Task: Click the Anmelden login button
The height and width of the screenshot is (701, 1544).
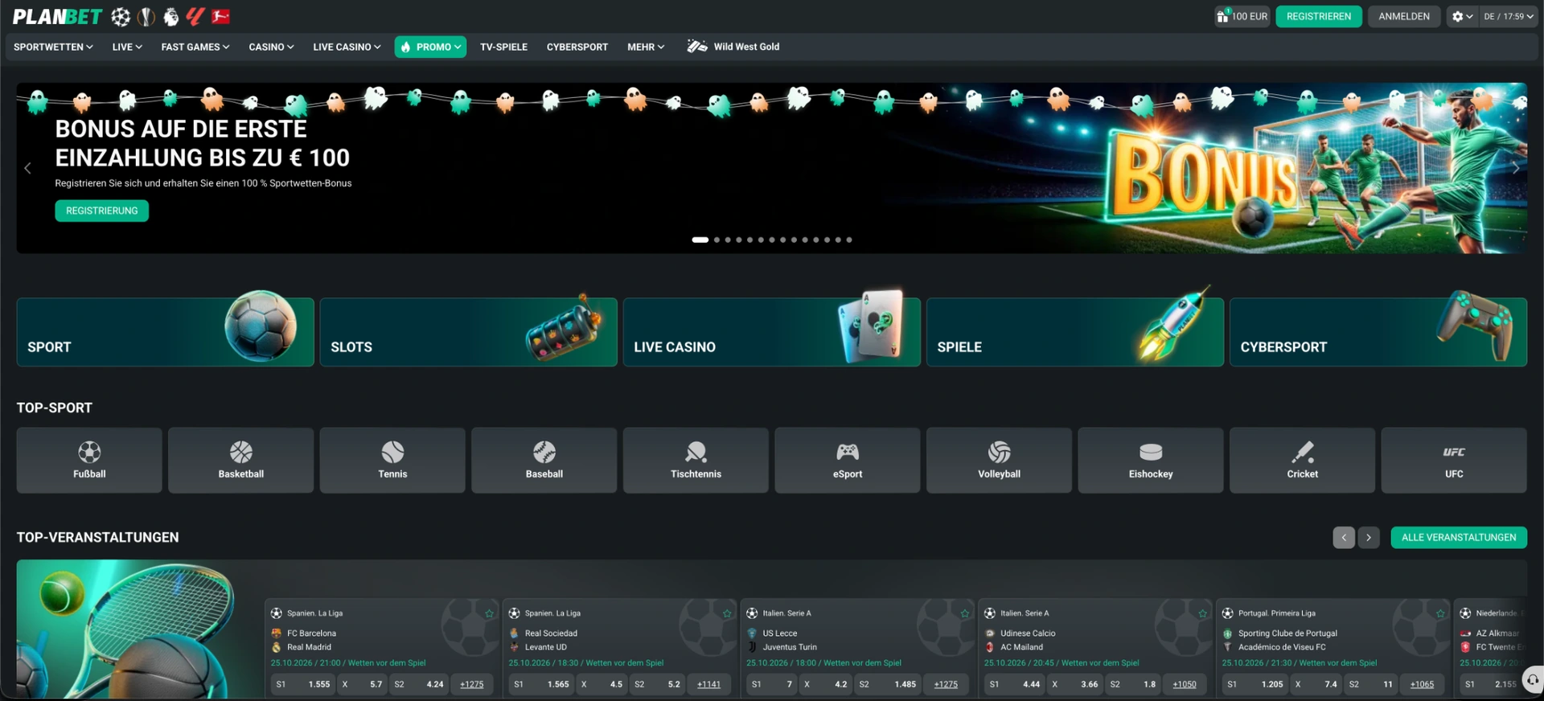Action: tap(1404, 16)
